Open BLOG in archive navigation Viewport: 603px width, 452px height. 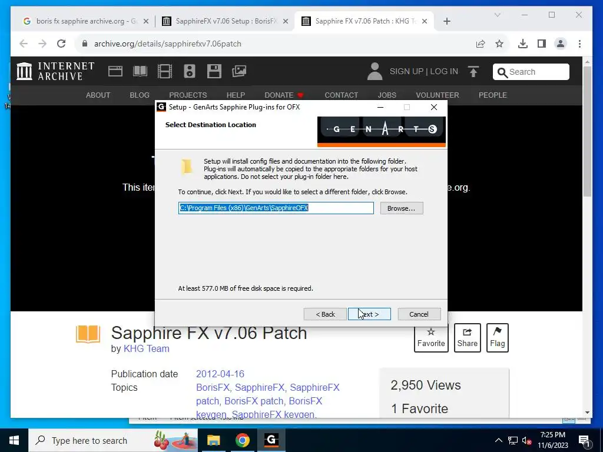pos(140,95)
